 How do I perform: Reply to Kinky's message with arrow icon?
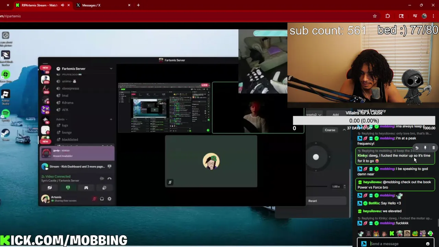point(417,148)
